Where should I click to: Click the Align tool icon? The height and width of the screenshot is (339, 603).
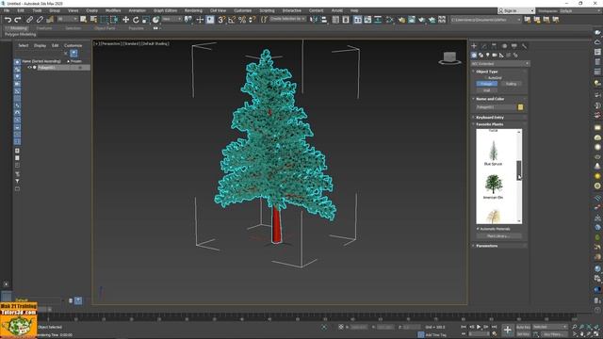coord(324,20)
